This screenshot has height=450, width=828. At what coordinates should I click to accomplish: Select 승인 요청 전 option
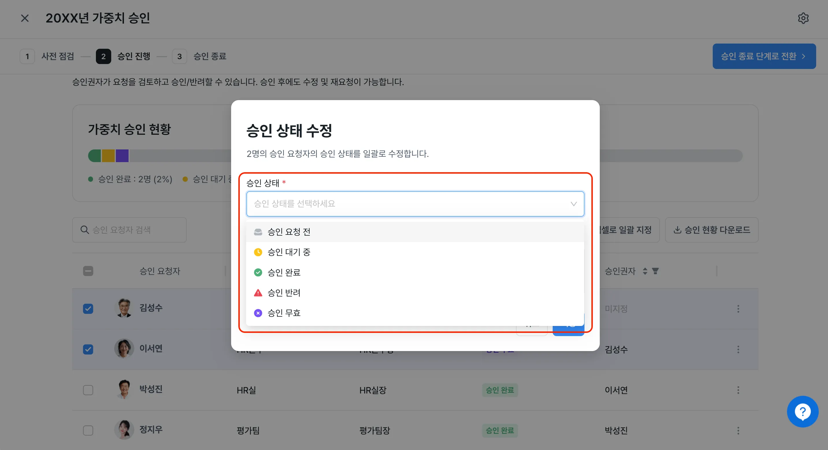tap(415, 232)
